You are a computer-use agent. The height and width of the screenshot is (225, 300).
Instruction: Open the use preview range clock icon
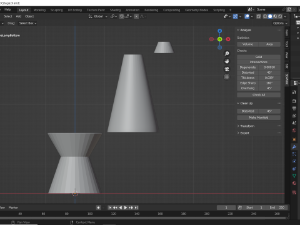pos(240,207)
